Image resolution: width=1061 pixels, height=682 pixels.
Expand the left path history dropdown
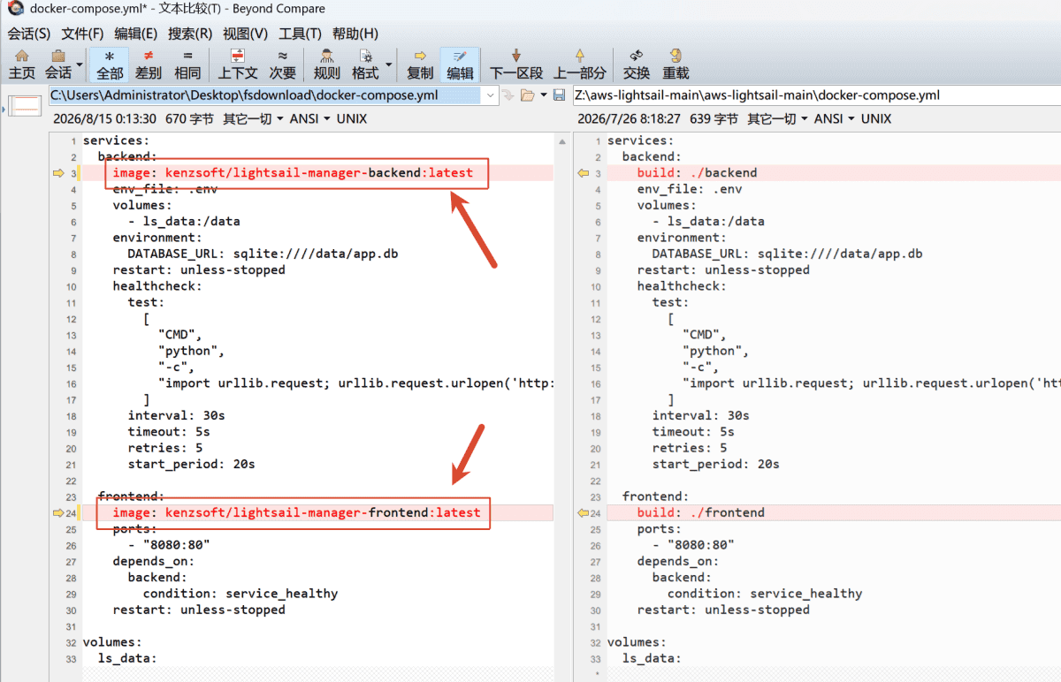tap(491, 95)
